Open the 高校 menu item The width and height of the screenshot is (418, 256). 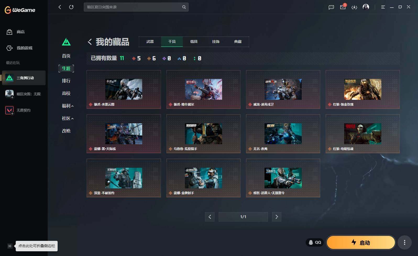66,93
